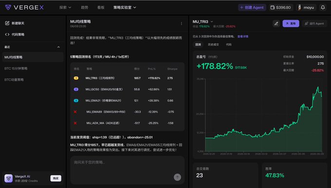Screen dimensions: 331x188
Task: Select the MU_EMA21 strategy row name
Action: pos(103,101)
